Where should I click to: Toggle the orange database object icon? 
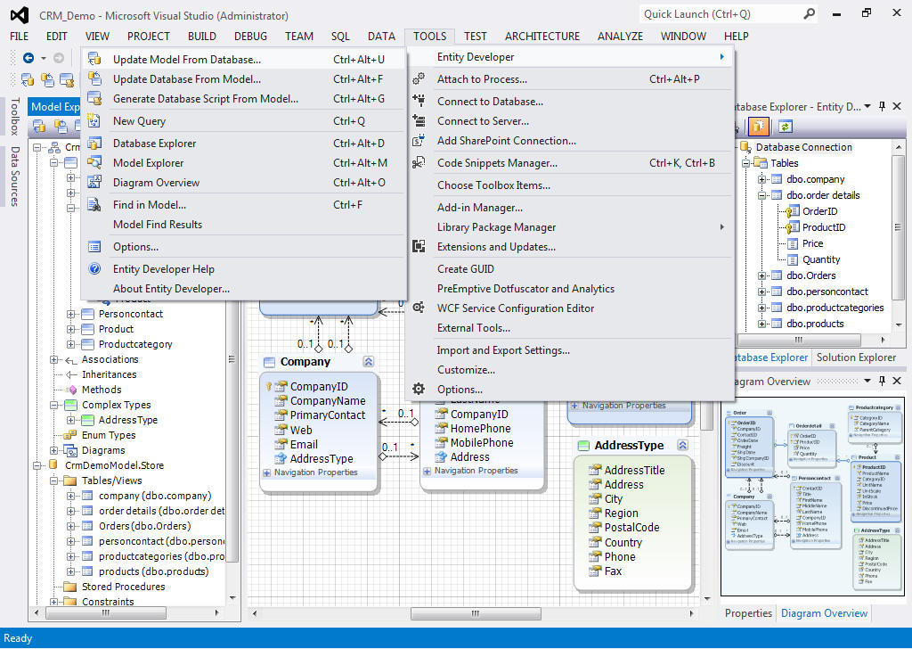pyautogui.click(x=758, y=127)
